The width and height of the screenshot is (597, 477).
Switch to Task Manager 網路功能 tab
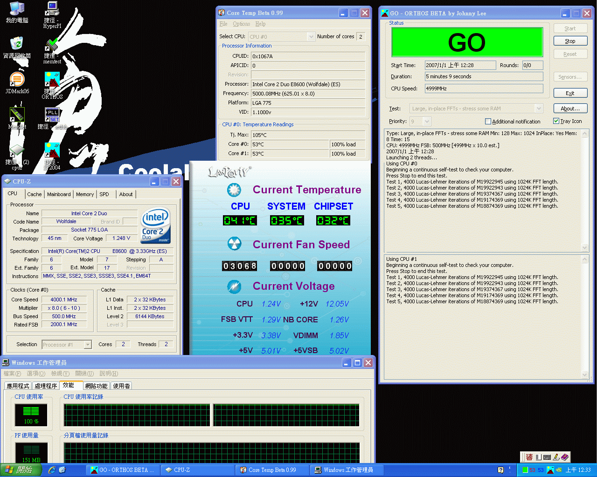(96, 386)
